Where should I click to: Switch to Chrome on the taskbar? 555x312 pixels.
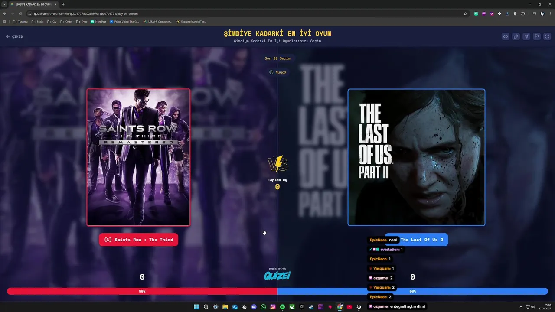click(340, 307)
